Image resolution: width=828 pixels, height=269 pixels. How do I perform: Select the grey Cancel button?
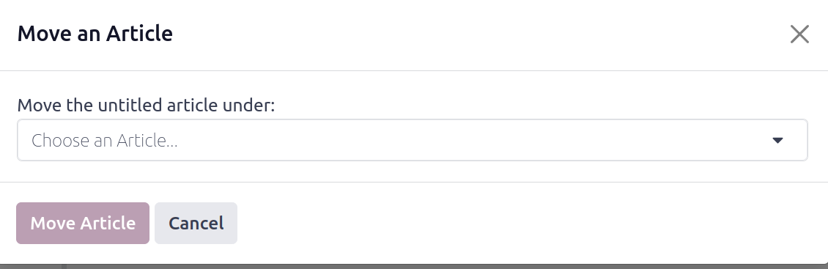[x=196, y=223]
